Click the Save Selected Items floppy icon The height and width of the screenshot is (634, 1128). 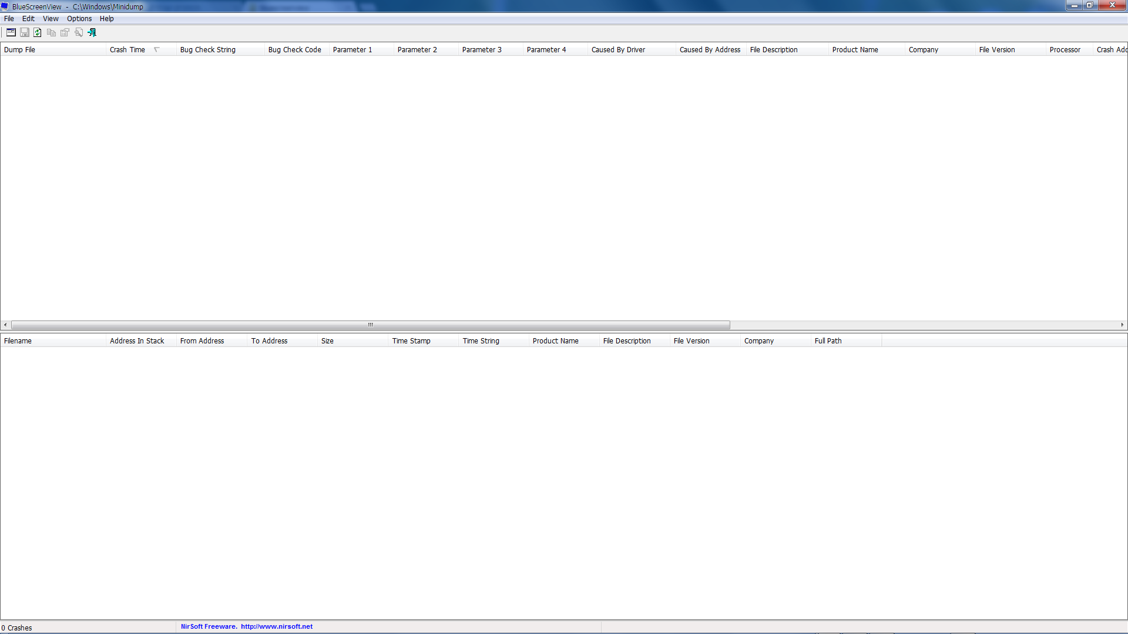[25, 32]
